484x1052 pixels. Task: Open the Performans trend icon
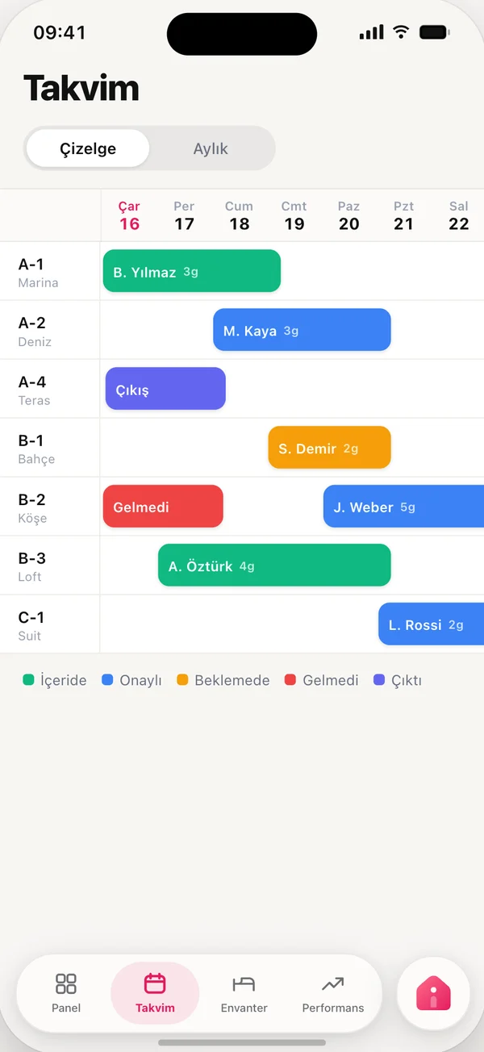(332, 983)
